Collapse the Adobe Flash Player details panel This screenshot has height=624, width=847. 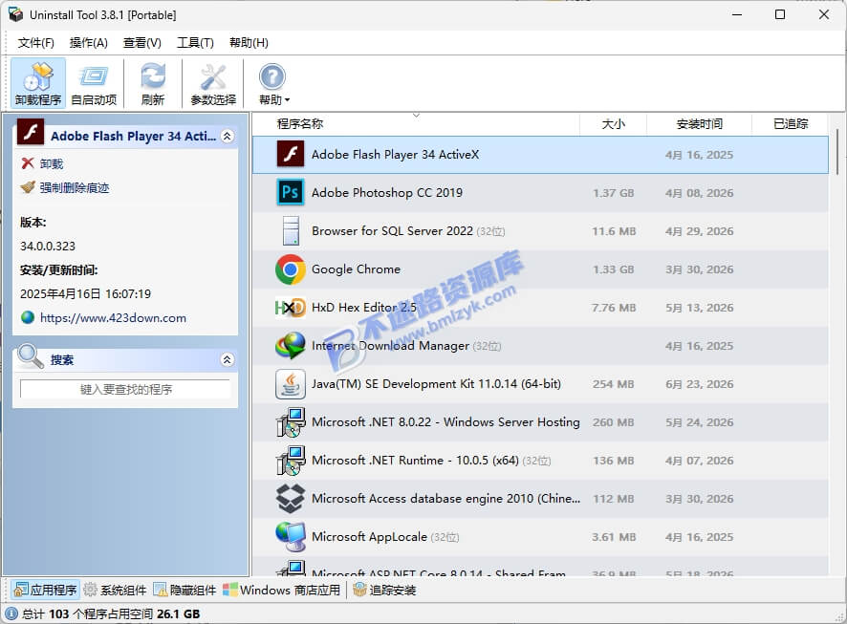228,136
